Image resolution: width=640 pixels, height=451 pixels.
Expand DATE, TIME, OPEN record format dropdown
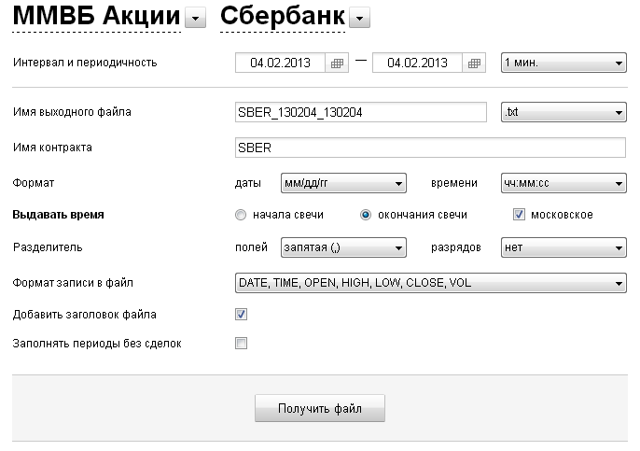click(431, 283)
